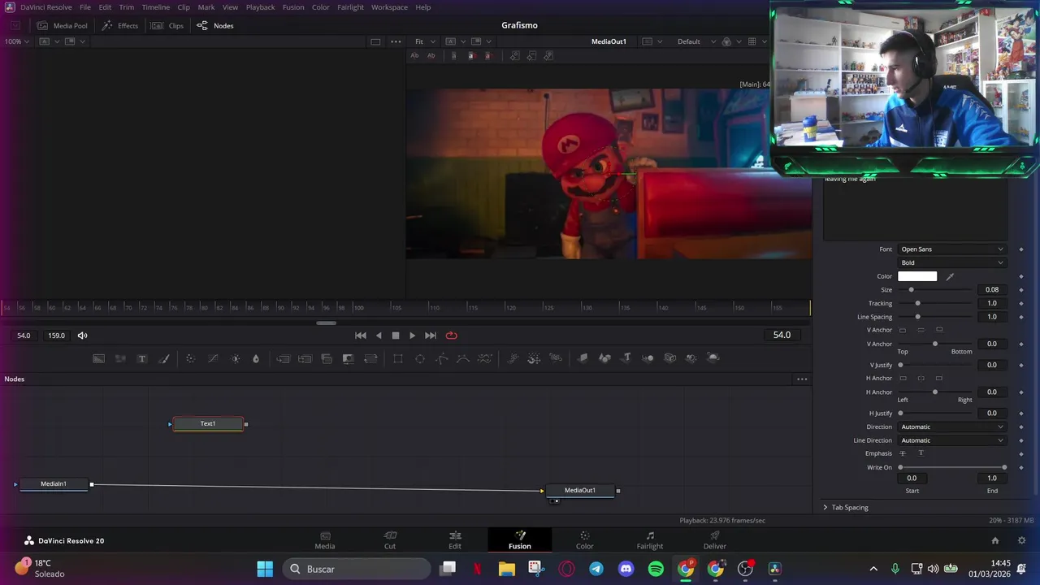Open File Explorer from the taskbar

pyautogui.click(x=507, y=569)
